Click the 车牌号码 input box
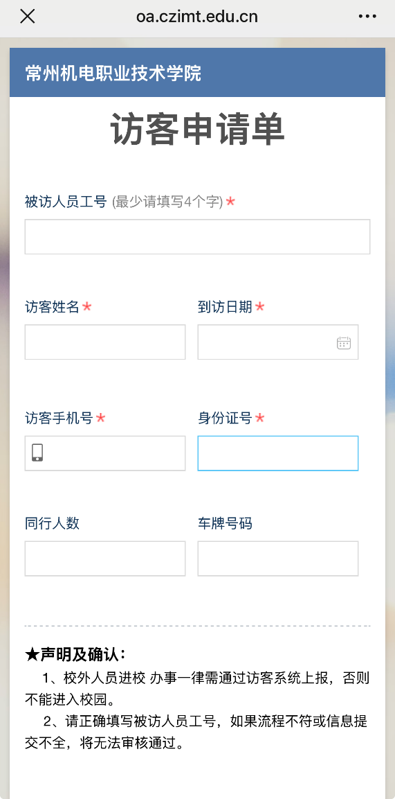Image resolution: width=395 pixels, height=799 pixels. coord(277,559)
